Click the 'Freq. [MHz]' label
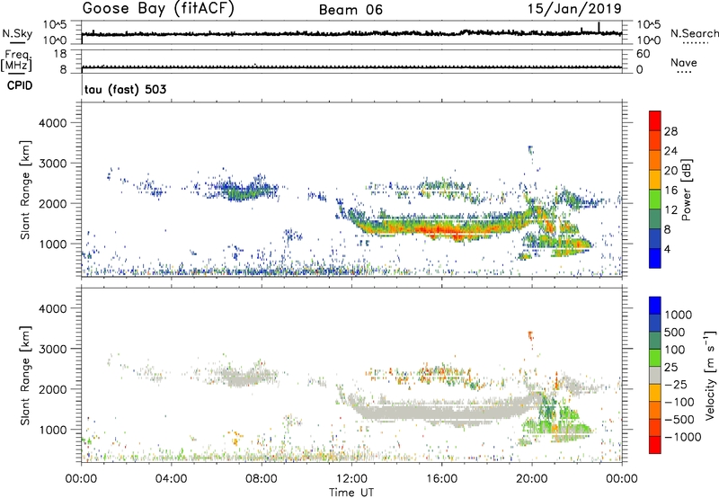Image resolution: width=719 pixels, height=498 pixels. (x=16, y=60)
